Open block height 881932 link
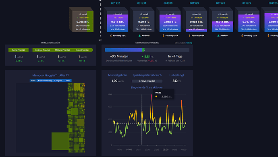The height and width of the screenshot is (157, 278). pyautogui.click(x=115, y=3)
